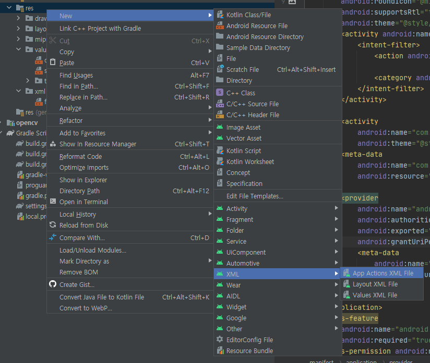430x363 pixels.
Task: Click the Android Resource Directory folder icon
Action: pos(220,36)
